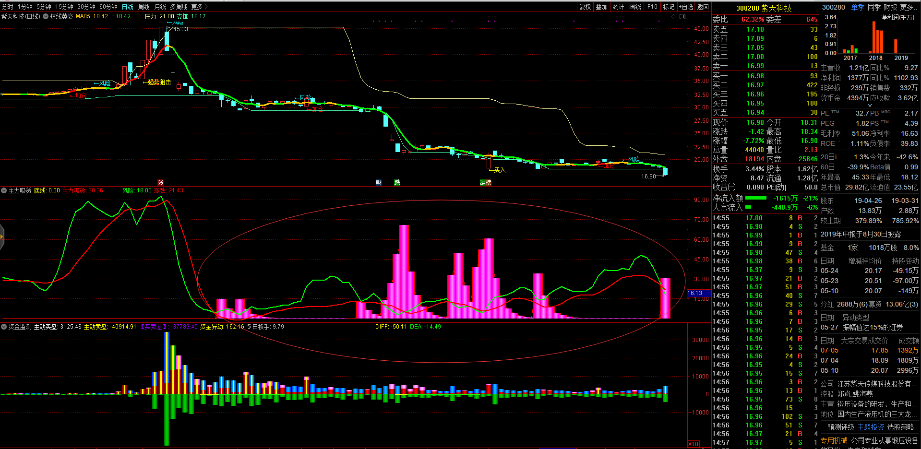This screenshot has height=449, width=921.
Task: Expand the 更多 financial options
Action: [x=909, y=7]
